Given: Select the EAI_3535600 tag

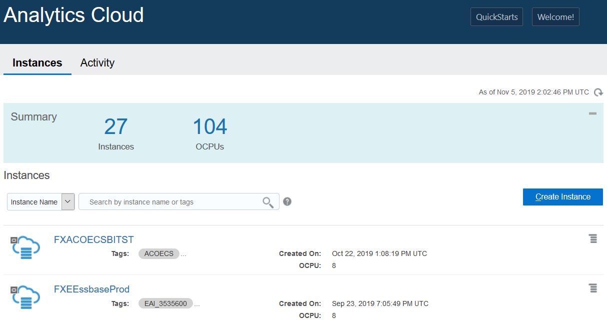Looking at the screenshot, I should point(165,303).
